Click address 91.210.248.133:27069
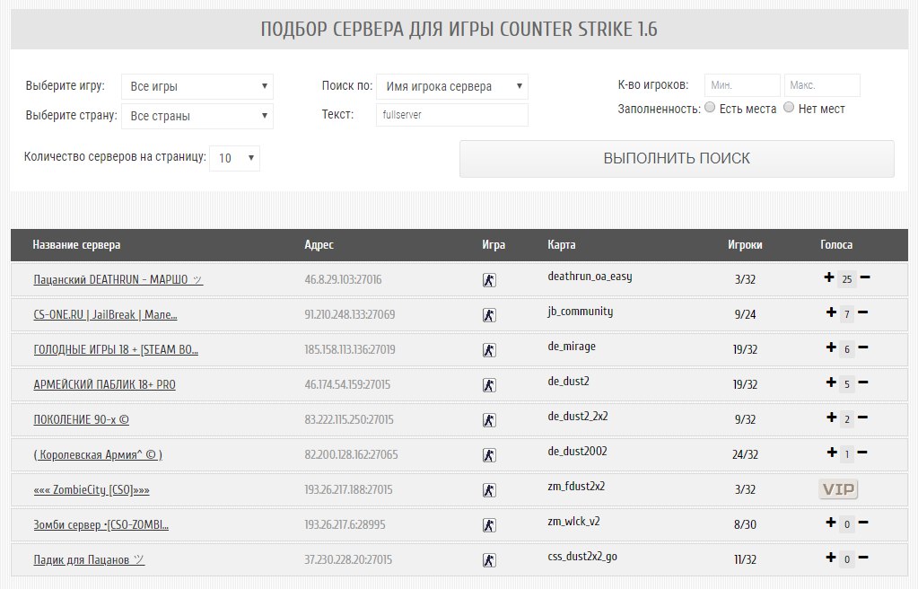This screenshot has width=918, height=589. 349,315
